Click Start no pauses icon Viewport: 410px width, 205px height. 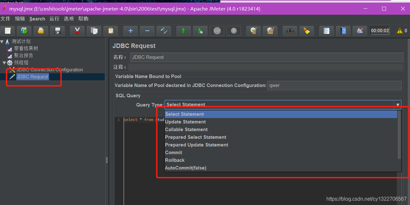point(201,31)
